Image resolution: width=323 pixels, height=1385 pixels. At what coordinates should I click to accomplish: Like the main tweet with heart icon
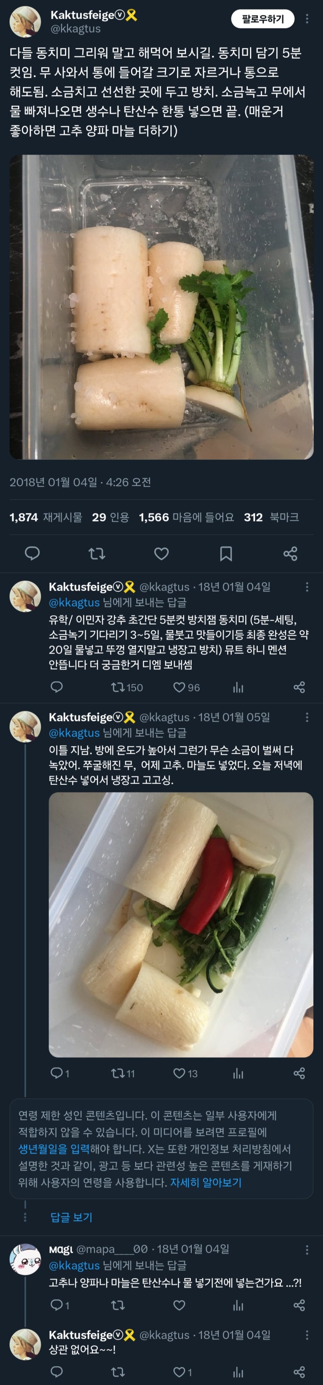(x=162, y=553)
